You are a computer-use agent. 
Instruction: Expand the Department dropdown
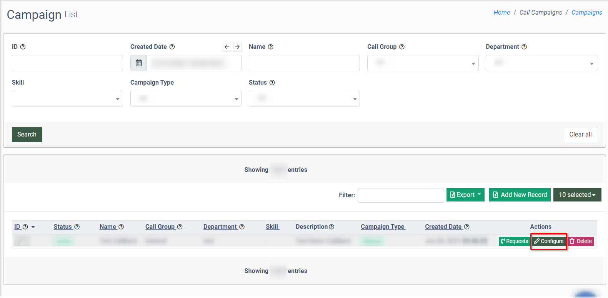(x=541, y=63)
